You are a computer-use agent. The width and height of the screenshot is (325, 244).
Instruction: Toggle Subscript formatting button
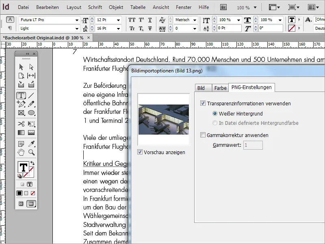141,28
